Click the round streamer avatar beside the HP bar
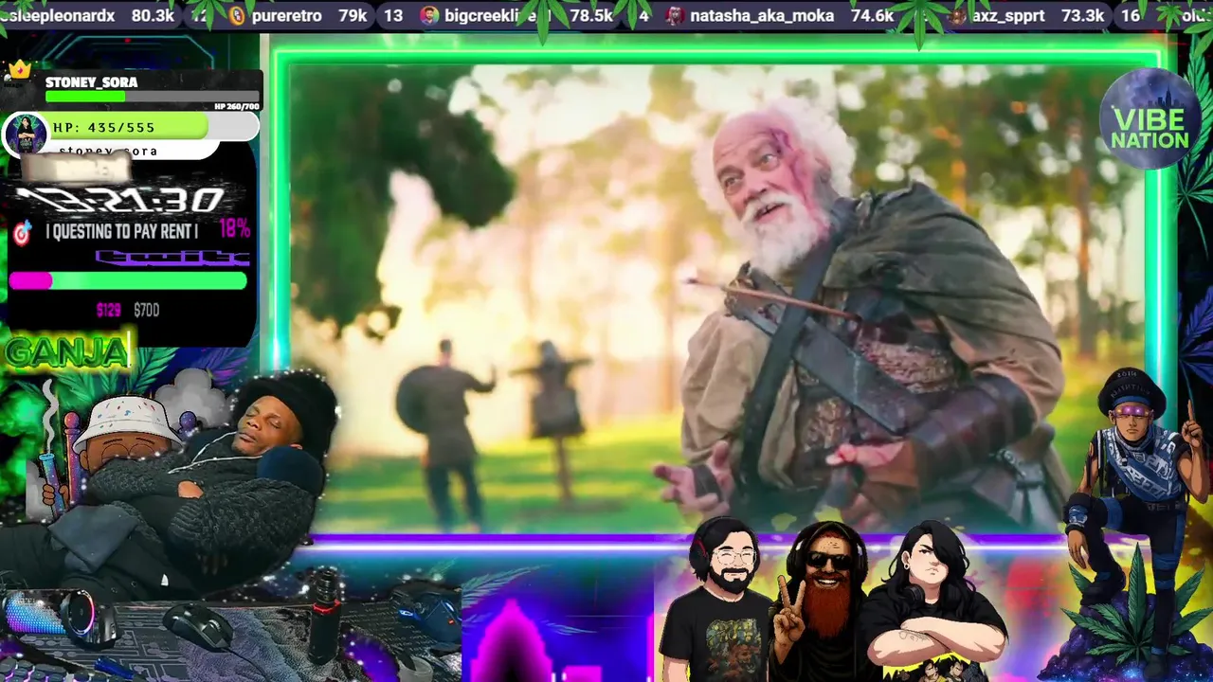1213x682 pixels. [25, 135]
